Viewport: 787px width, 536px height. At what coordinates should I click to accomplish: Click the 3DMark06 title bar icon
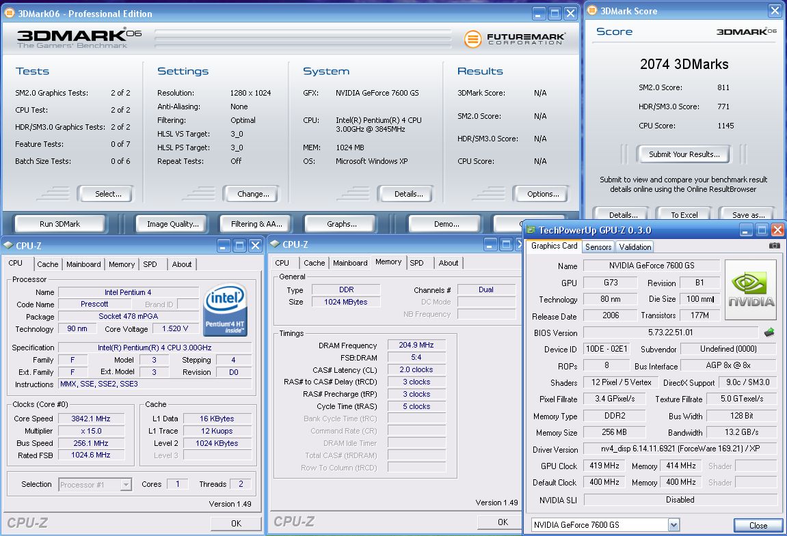[x=9, y=13]
